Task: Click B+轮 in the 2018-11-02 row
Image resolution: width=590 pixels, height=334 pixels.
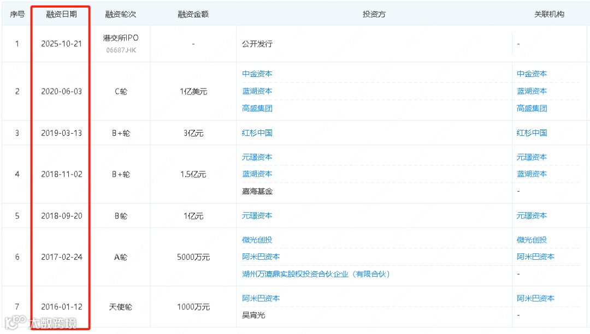Action: point(121,174)
